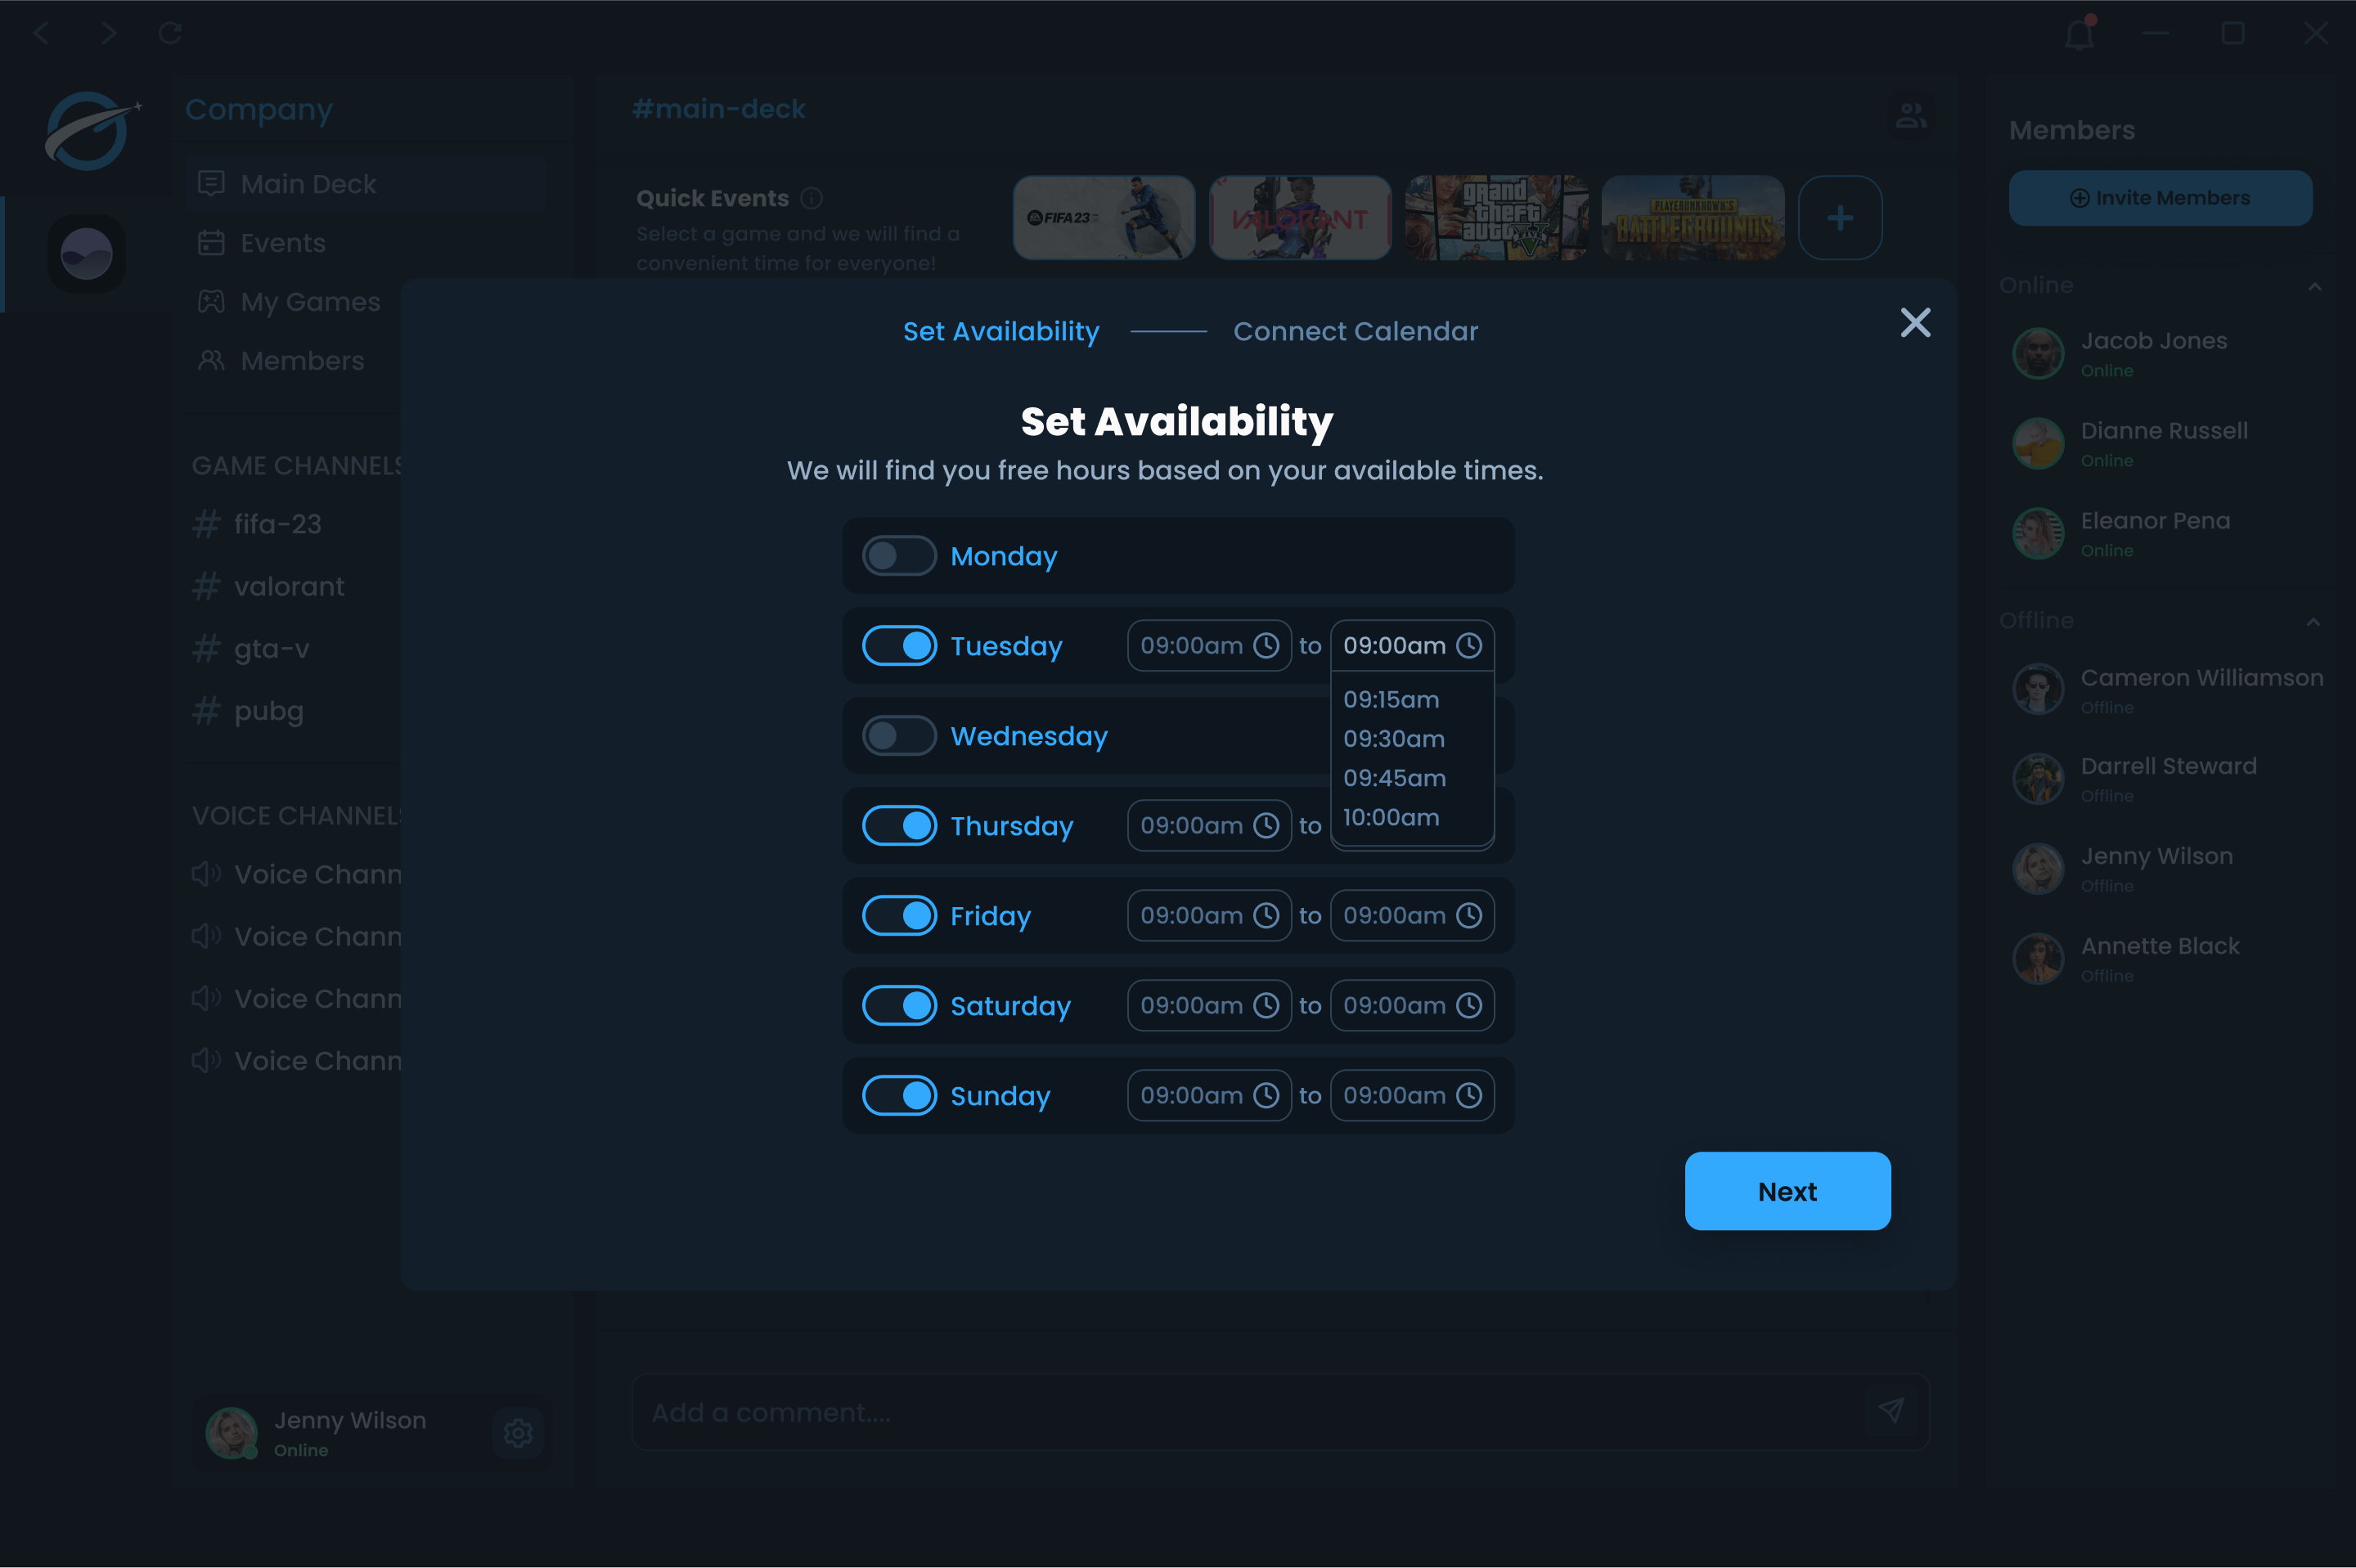Click the refresh icon
Screen dimensions: 2356x1568
(170, 33)
